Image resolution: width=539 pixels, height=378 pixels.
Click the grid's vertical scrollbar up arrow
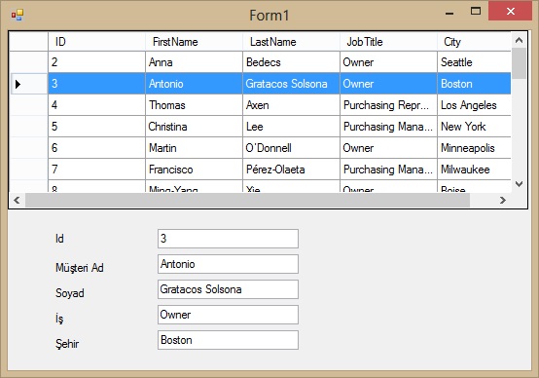tap(520, 40)
